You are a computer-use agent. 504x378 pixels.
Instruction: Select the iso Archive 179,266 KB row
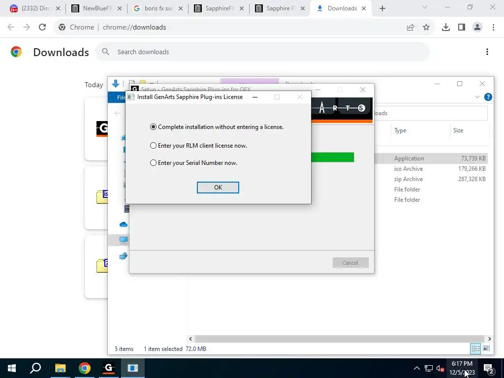(431, 169)
